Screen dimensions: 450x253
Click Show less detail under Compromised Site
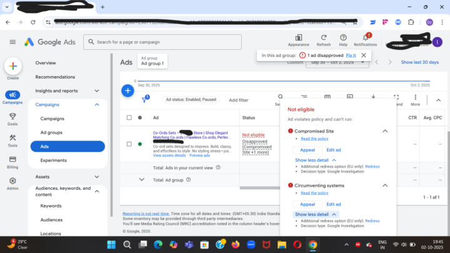(x=315, y=160)
